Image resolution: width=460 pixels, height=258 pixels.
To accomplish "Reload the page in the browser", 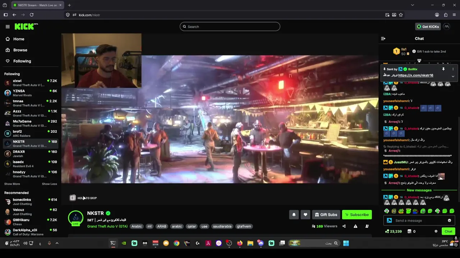I will point(32,15).
